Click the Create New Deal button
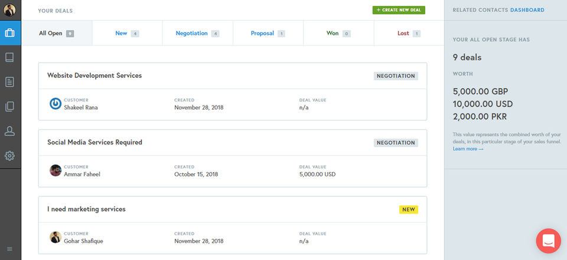The width and height of the screenshot is (567, 260). (x=399, y=10)
